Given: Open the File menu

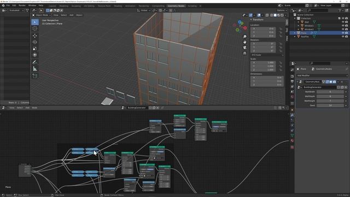Looking at the screenshot, I should (8, 5).
